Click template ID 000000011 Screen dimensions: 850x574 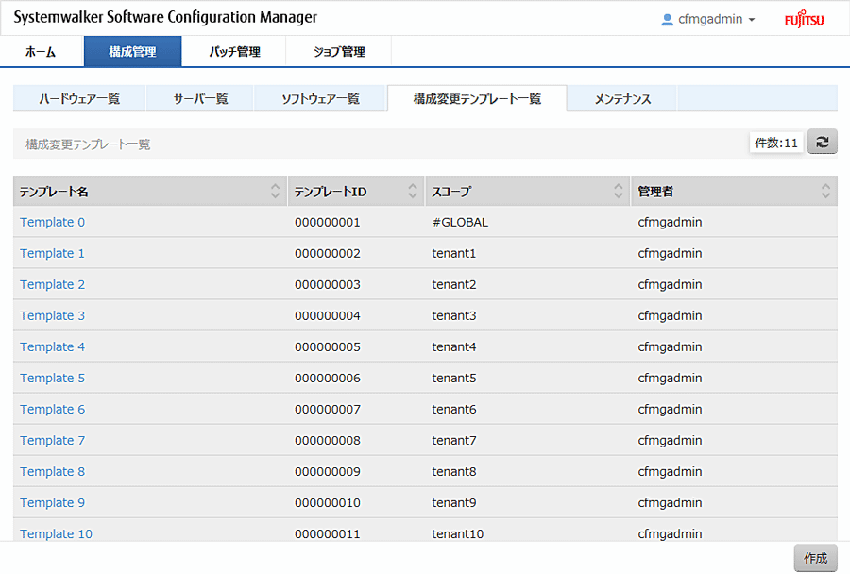[x=328, y=534]
